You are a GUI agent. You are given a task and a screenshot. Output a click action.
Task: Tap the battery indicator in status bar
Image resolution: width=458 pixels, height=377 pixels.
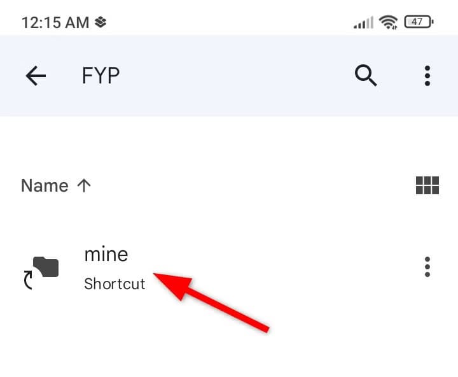419,22
